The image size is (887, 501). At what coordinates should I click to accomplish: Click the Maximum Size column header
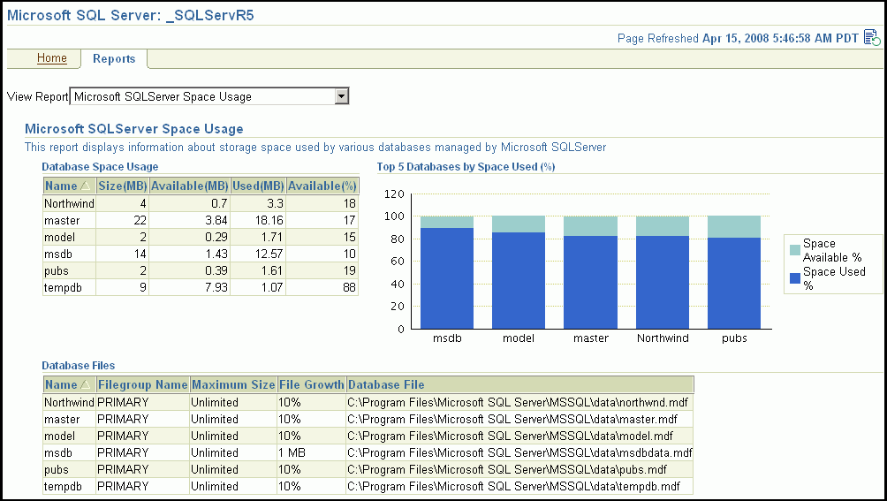(x=233, y=385)
